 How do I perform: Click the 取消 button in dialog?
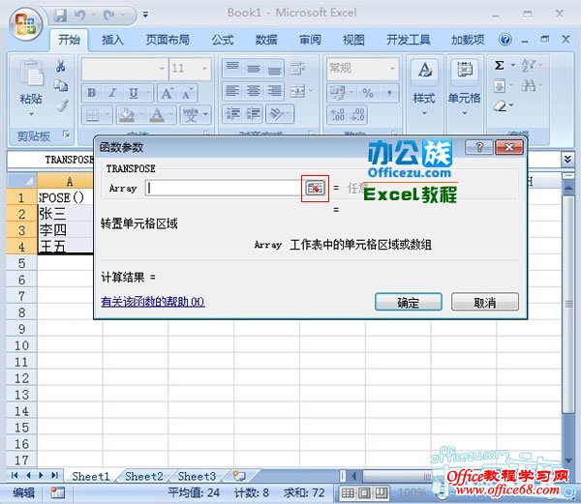[x=485, y=303]
